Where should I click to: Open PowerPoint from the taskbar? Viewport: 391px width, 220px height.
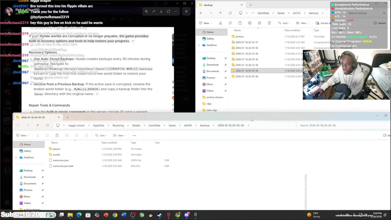(x=106, y=215)
